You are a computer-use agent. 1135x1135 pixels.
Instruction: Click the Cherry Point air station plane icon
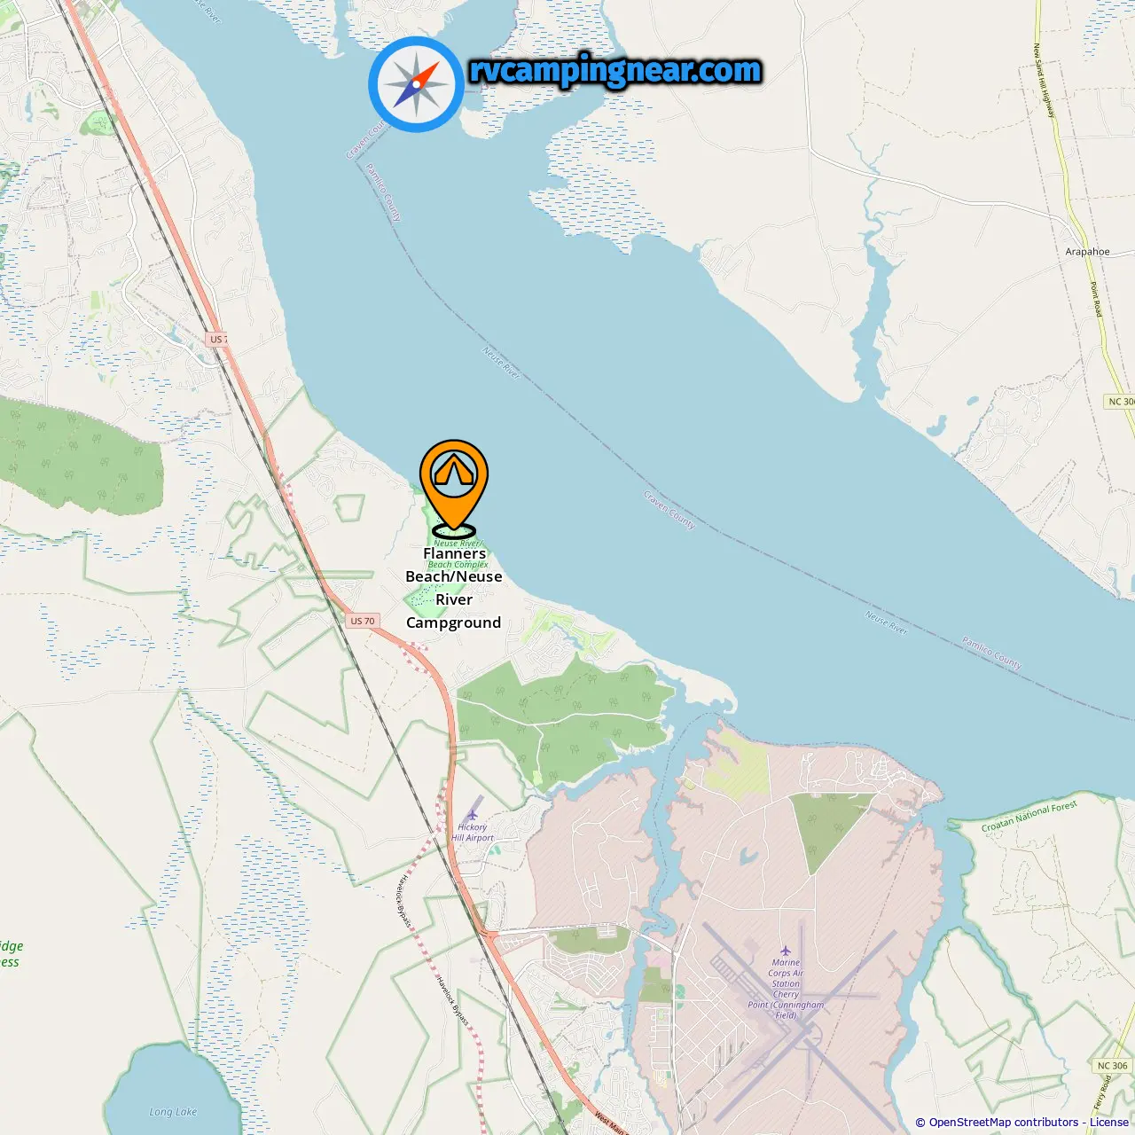785,951
